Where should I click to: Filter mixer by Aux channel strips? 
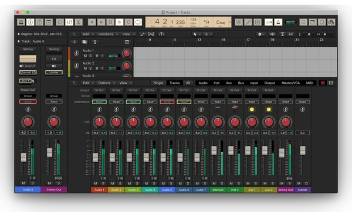coord(229,83)
